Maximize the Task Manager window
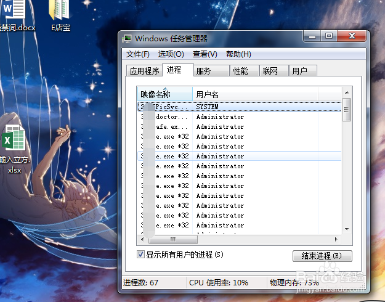 329,36
